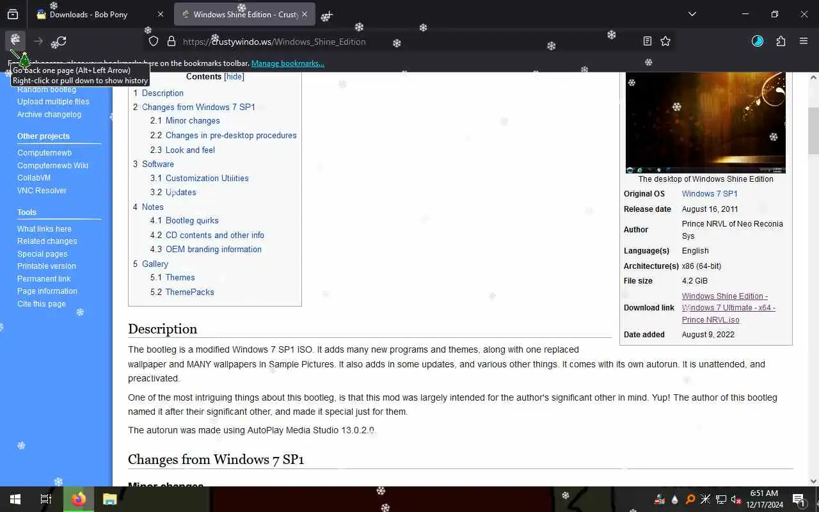The image size is (819, 512).
Task: Open CD contents and other info entry
Action: pyautogui.click(x=214, y=235)
